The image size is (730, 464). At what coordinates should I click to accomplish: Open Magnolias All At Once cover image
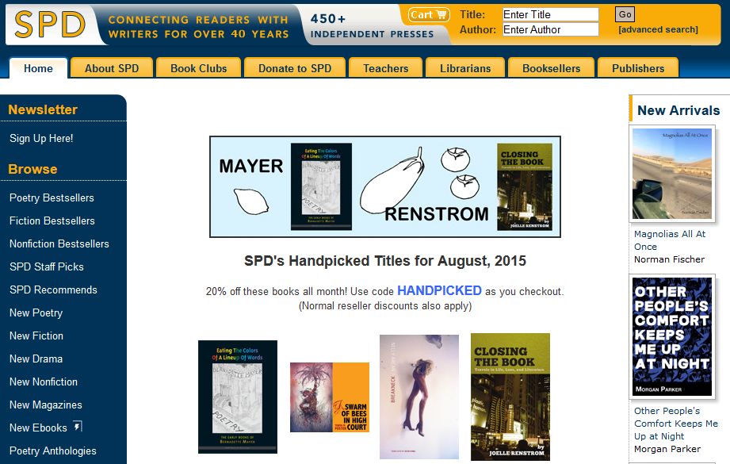[672, 174]
